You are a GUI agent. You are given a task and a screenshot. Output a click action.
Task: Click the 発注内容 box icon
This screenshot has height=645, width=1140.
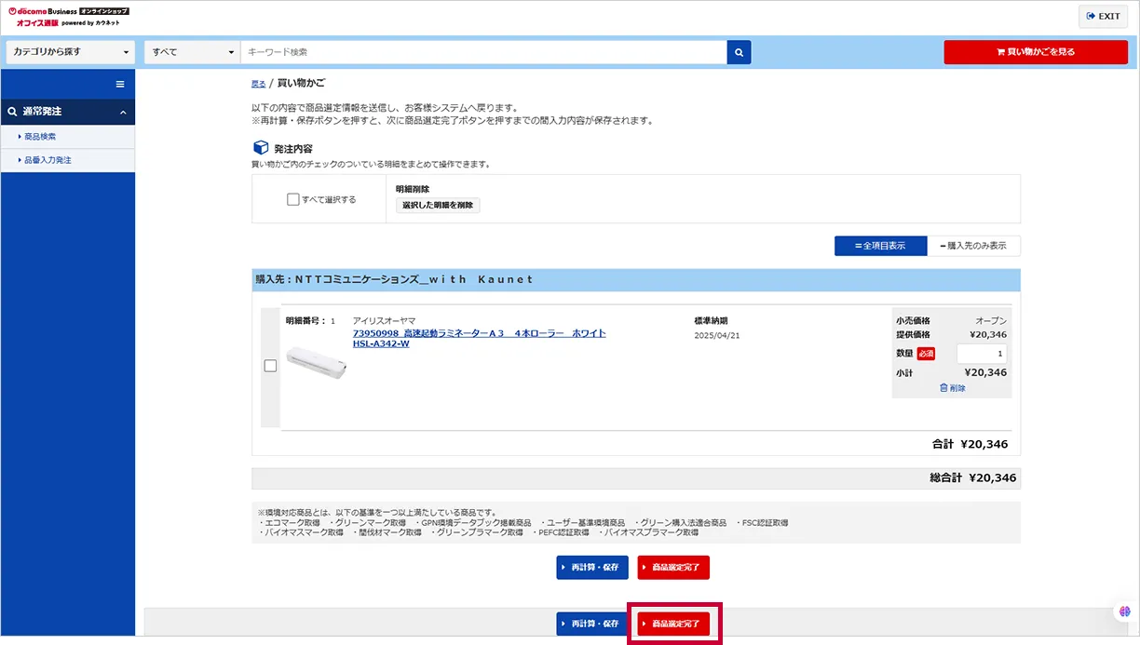[261, 148]
